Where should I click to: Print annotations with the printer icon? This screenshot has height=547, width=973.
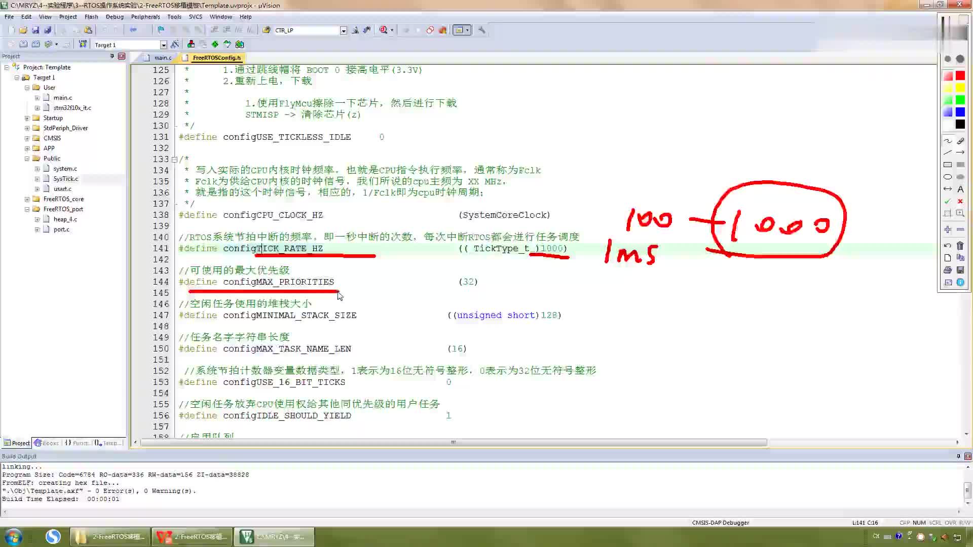[947, 270]
